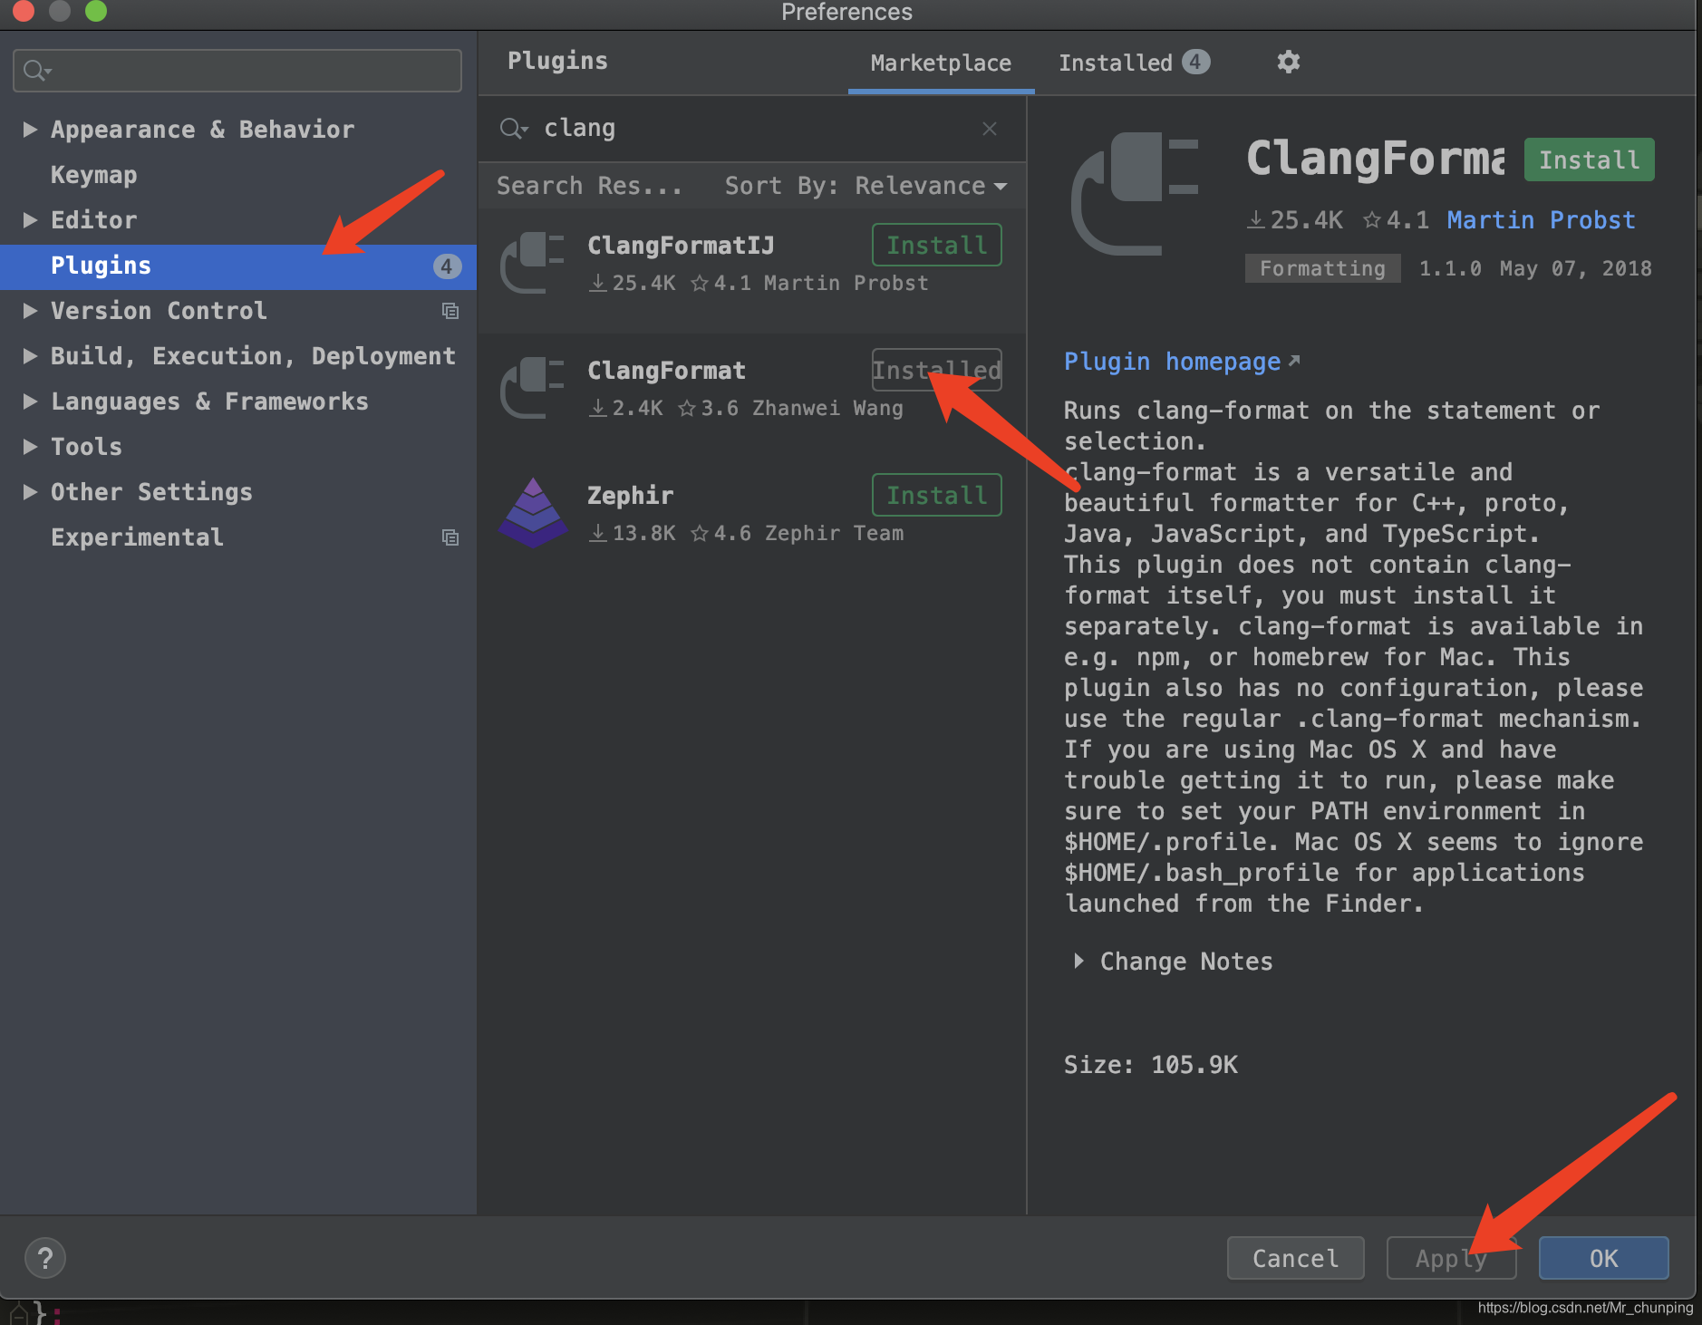The width and height of the screenshot is (1702, 1325).
Task: Open Martin Probst author link
Action: 1541,220
